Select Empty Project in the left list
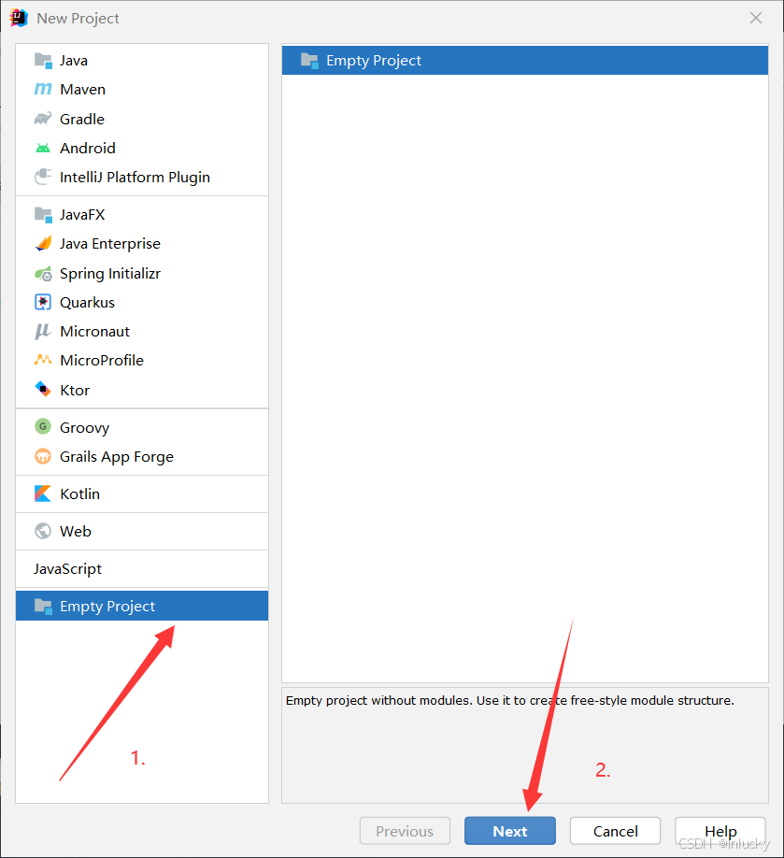 click(142, 606)
